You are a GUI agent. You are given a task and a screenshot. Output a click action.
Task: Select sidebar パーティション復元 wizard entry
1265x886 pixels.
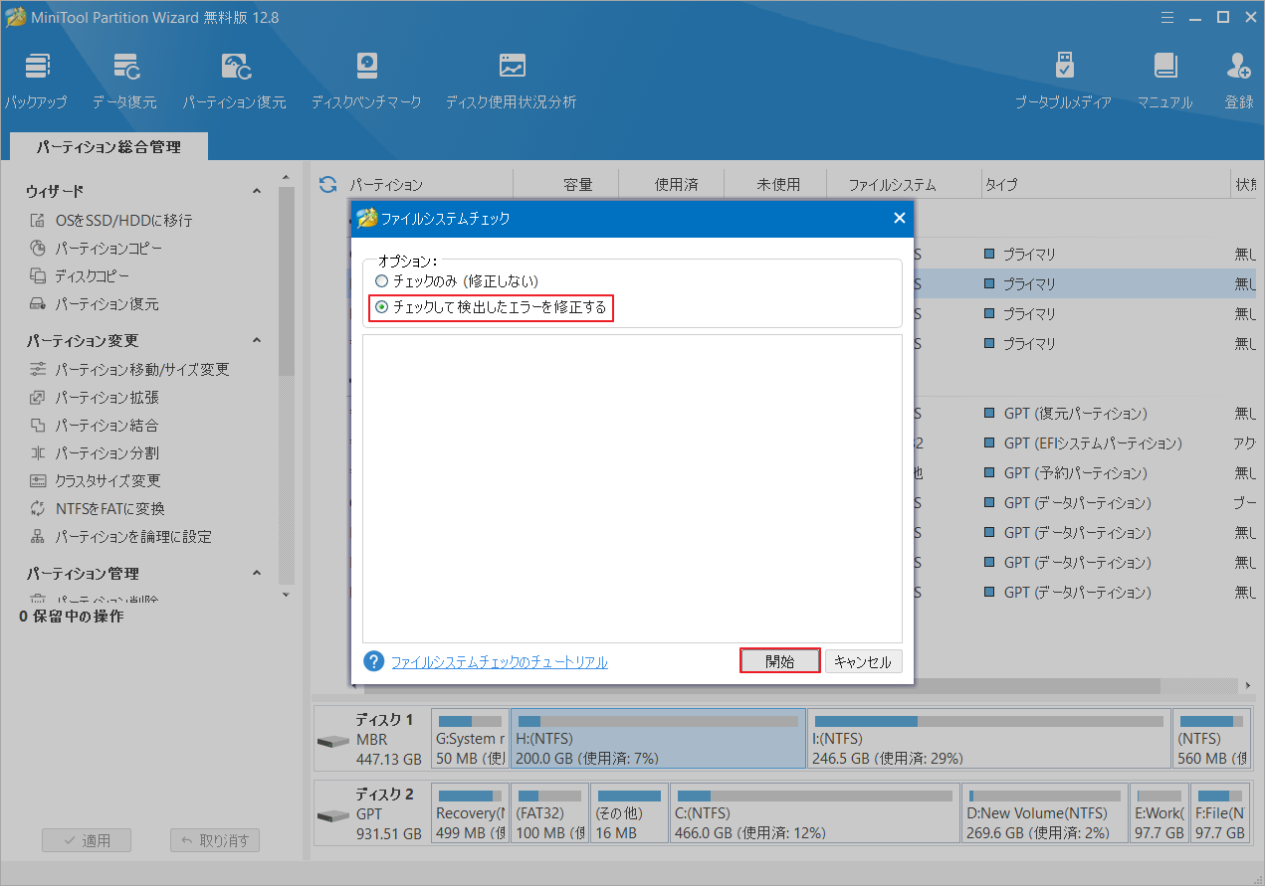click(94, 303)
